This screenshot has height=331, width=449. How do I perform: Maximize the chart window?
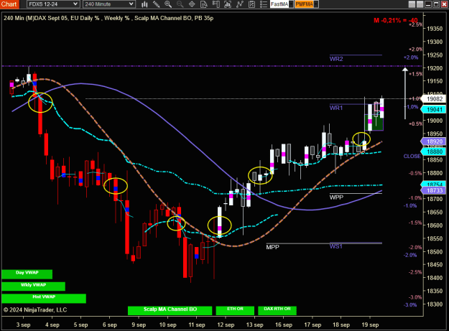436,4
